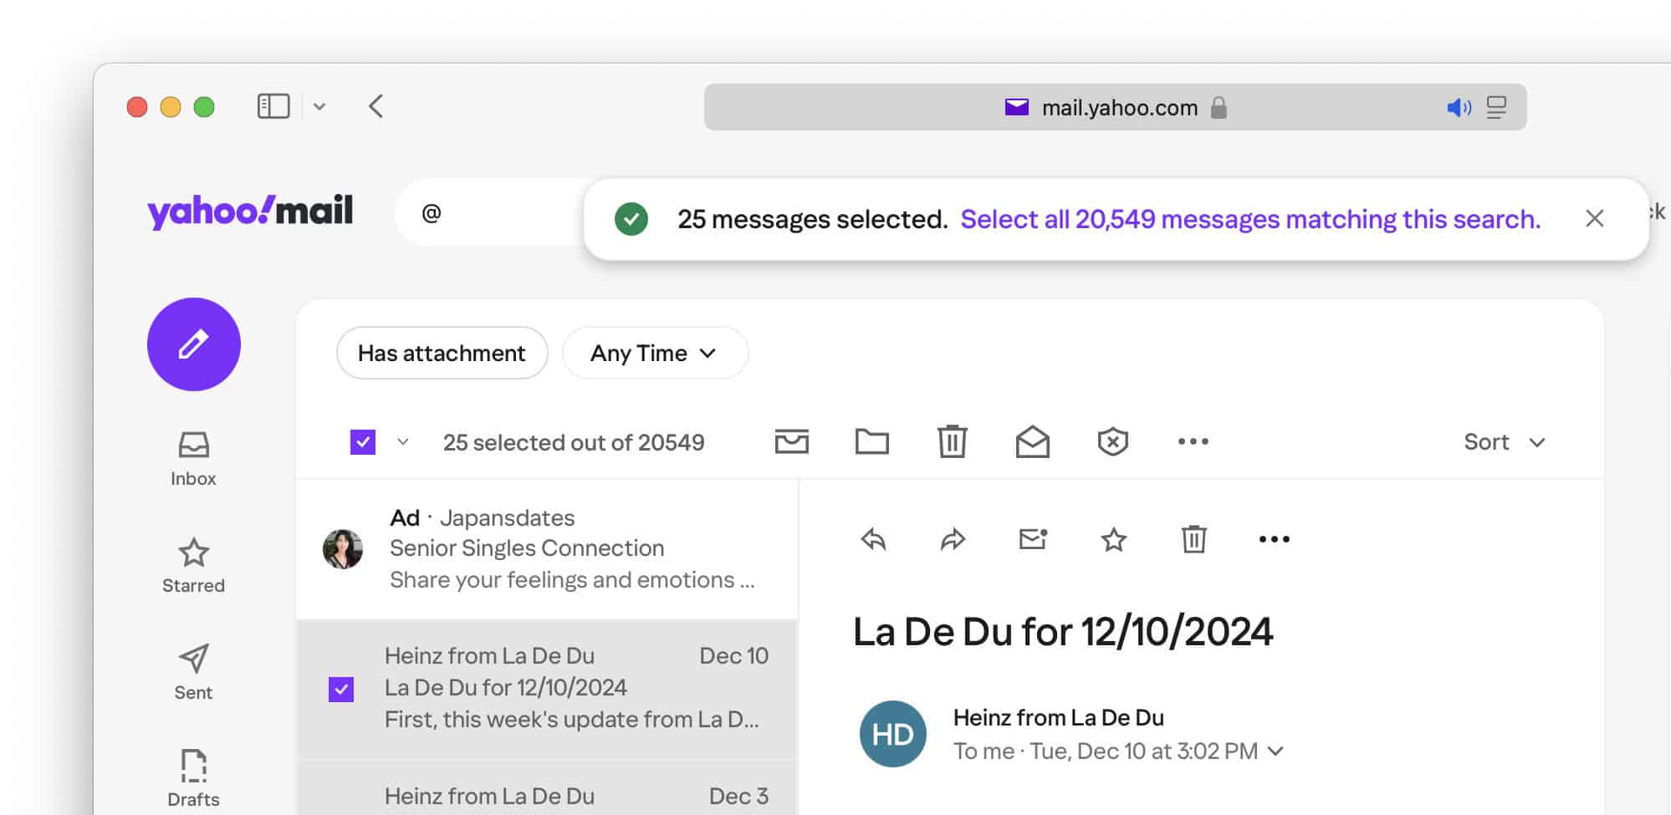
Task: Dismiss the messages selected notification
Action: pyautogui.click(x=1594, y=219)
